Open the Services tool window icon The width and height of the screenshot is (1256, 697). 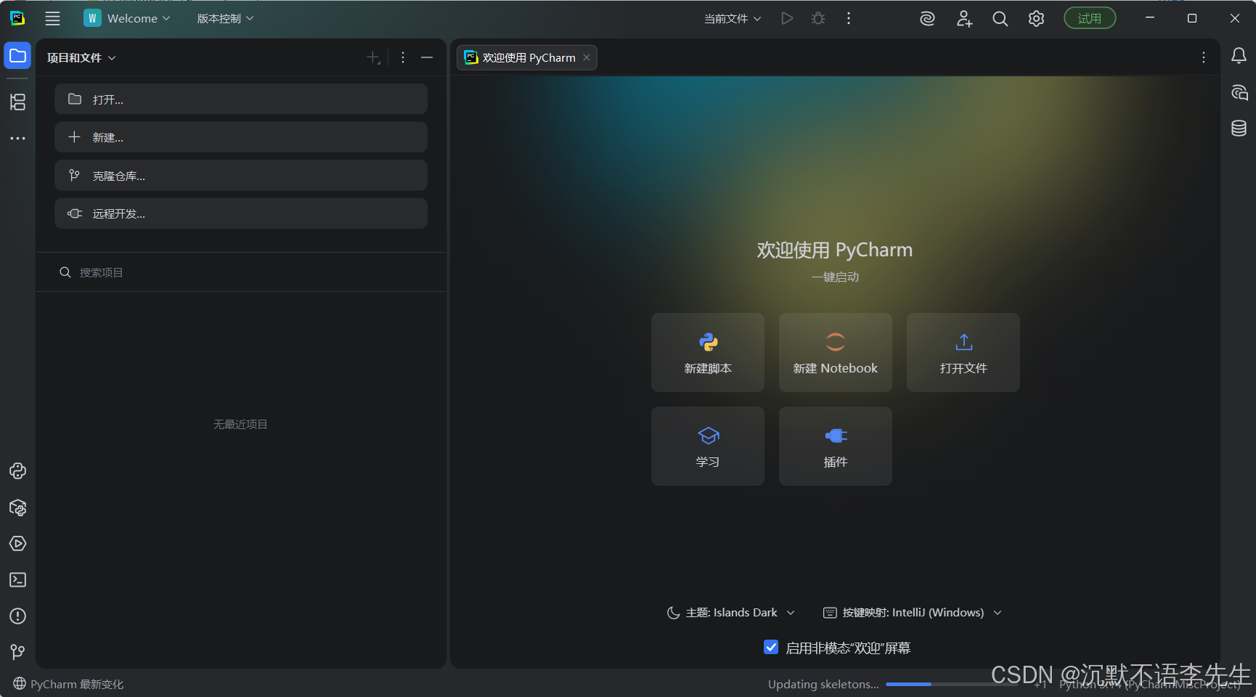coord(17,544)
